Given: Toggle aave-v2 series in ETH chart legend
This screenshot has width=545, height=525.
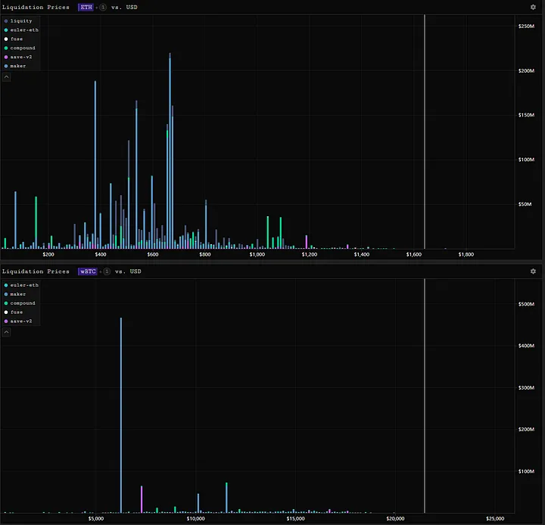Looking at the screenshot, I should pos(21,57).
